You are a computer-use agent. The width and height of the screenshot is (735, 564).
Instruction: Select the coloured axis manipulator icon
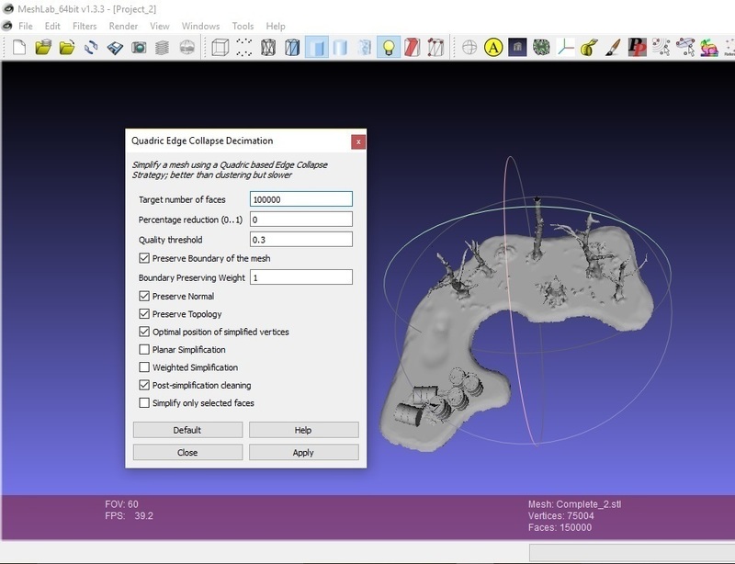tap(565, 48)
